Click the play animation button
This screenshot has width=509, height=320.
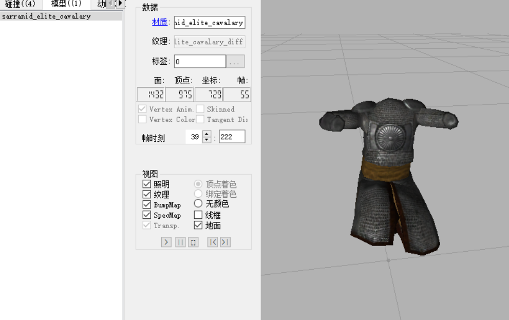[x=166, y=242]
